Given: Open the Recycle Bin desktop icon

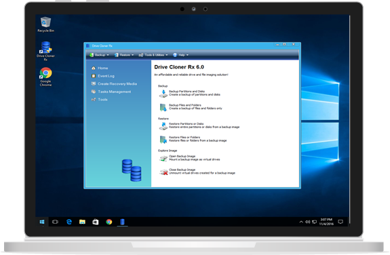Looking at the screenshot, I should pos(45,24).
